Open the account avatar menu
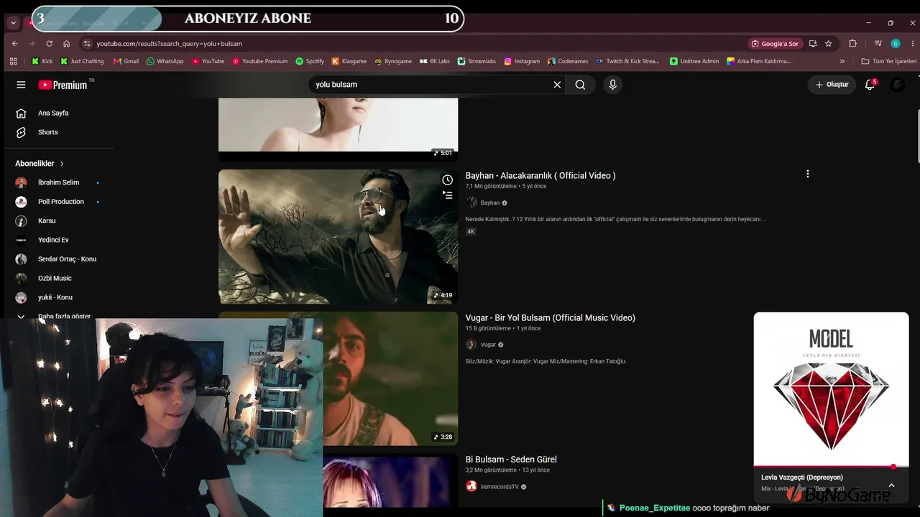This screenshot has height=517, width=920. pyautogui.click(x=897, y=85)
